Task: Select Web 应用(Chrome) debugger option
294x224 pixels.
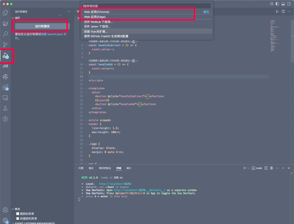Action: [x=147, y=12]
